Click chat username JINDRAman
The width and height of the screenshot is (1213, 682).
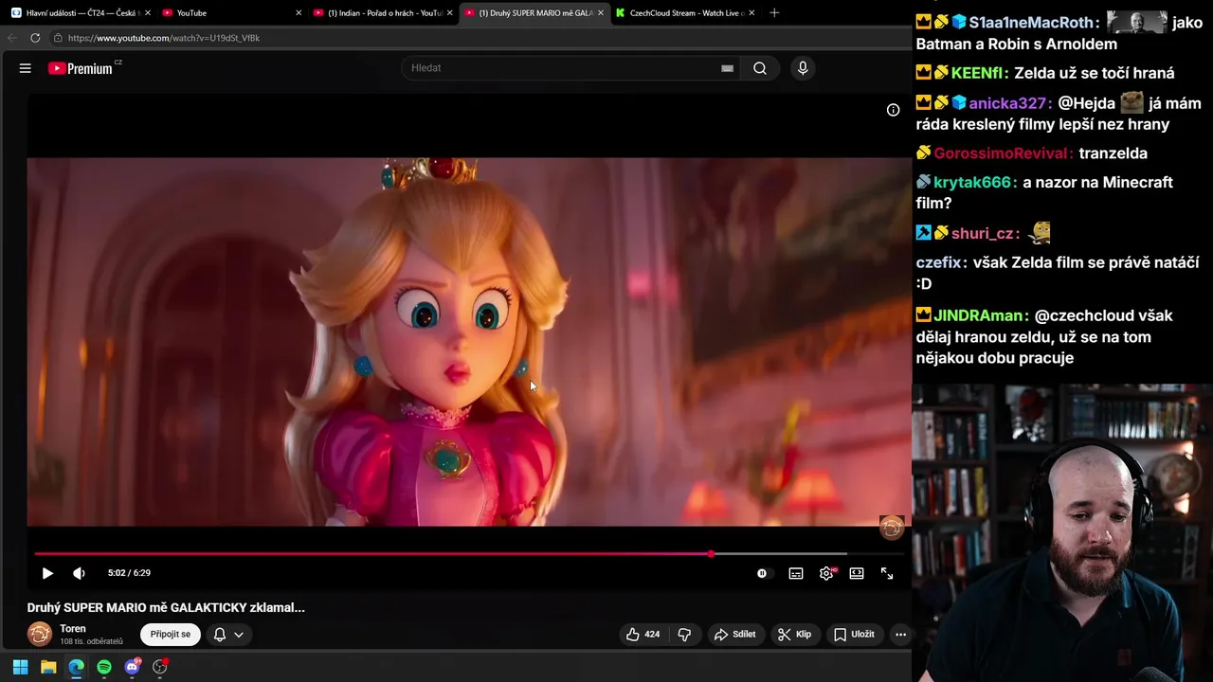tap(980, 315)
